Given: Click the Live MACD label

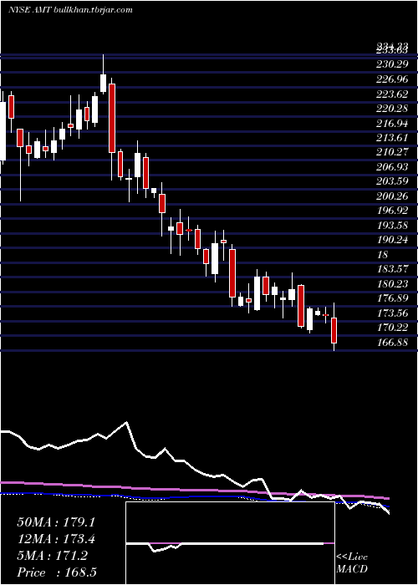Looking at the screenshot, I should [352, 563].
